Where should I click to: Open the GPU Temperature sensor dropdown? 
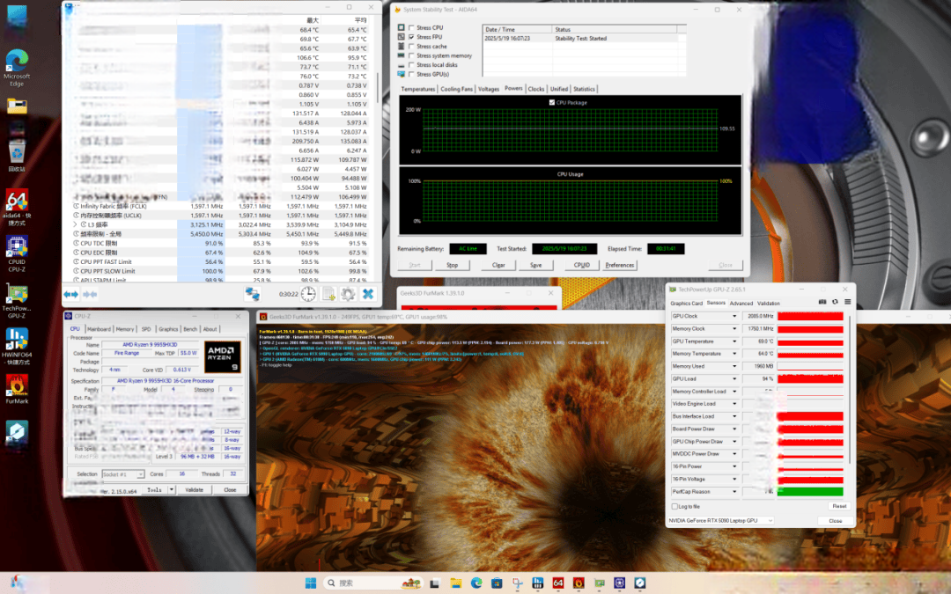(734, 341)
